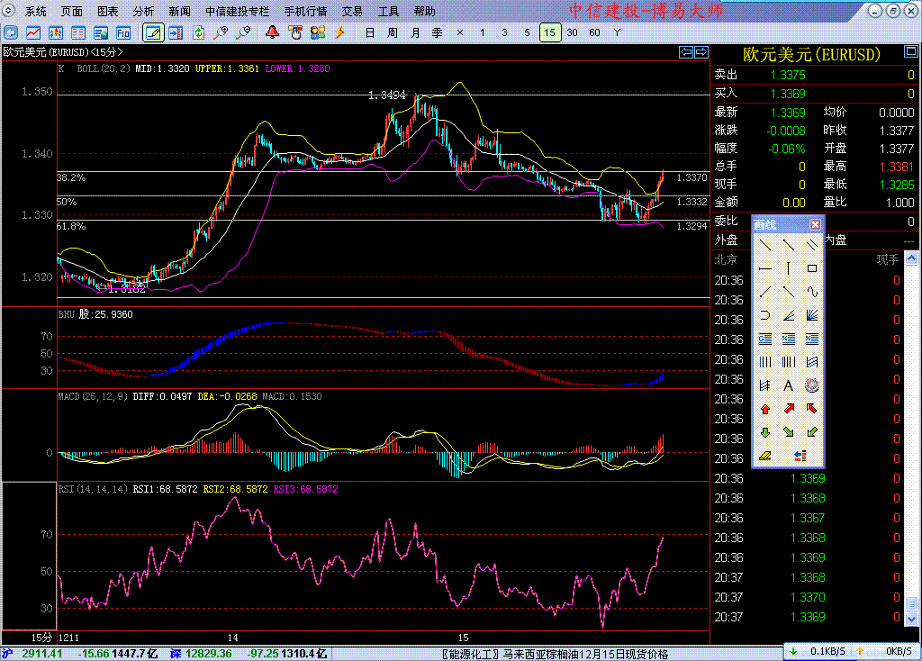
Task: Select the horizontal line drawing tool
Action: point(764,268)
